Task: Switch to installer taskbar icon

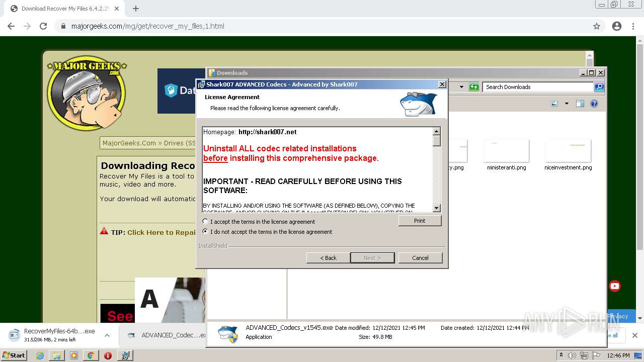Action: pyautogui.click(x=125, y=355)
